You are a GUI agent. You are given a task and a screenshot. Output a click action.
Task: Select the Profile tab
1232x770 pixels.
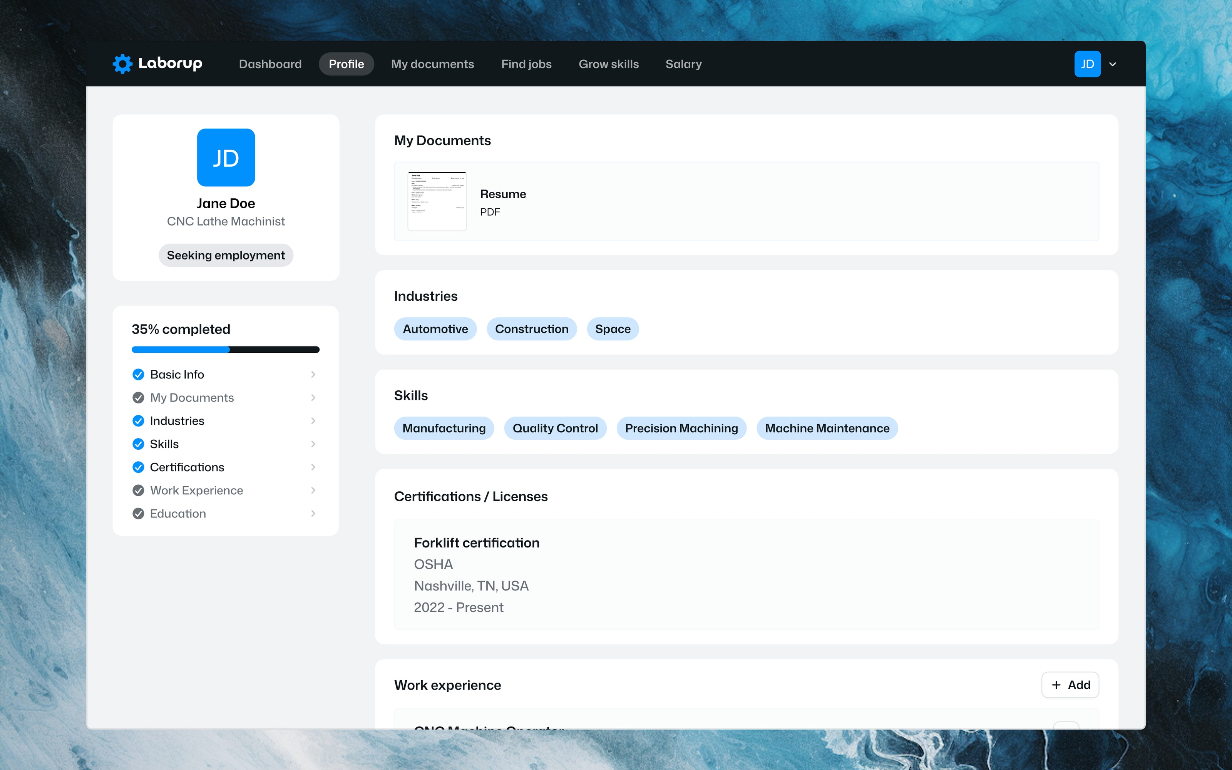[x=346, y=64]
